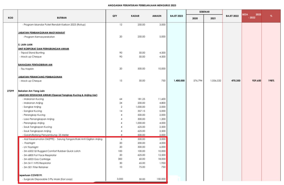This screenshot has height=185, width=284.
Task: Click the BAJET 2022 column header
Action: (x=232, y=16)
